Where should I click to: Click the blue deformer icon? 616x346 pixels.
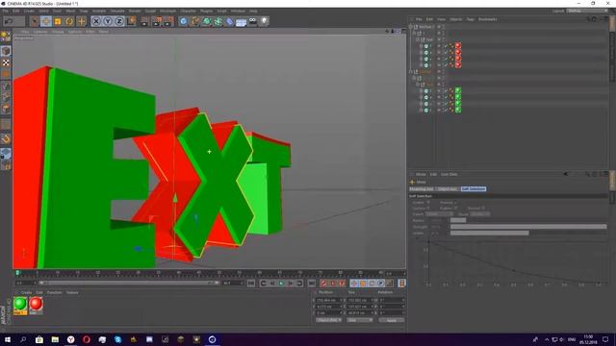point(229,21)
